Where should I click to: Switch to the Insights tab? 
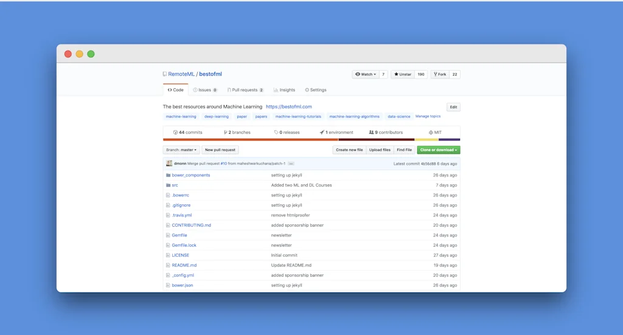pos(284,90)
